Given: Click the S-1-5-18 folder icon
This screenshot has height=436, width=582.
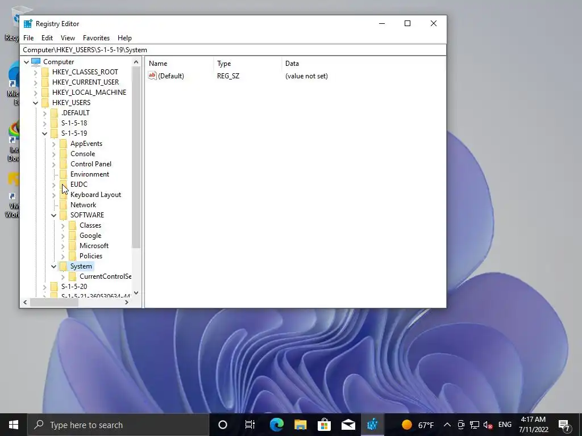Looking at the screenshot, I should click(54, 123).
